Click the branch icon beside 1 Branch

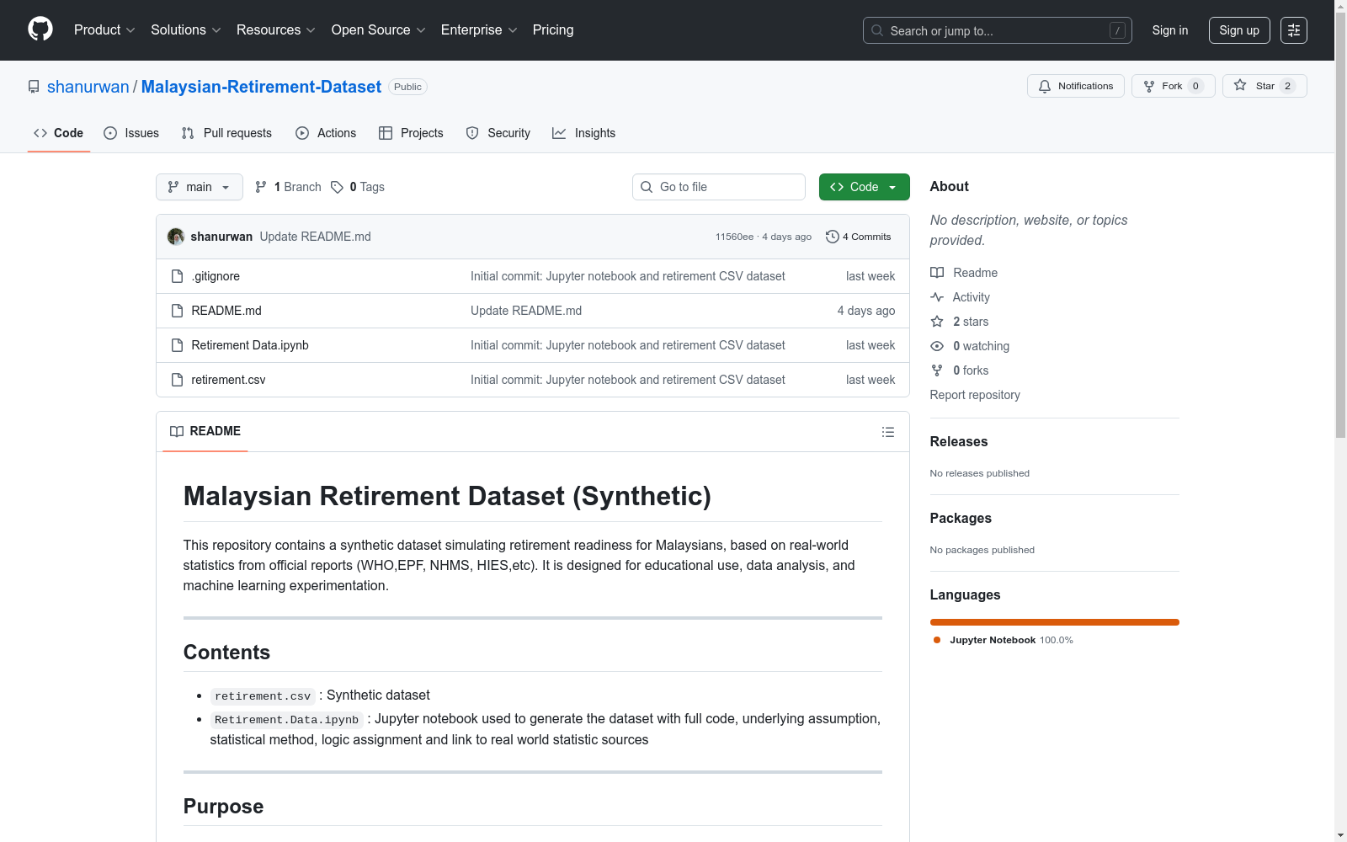(x=261, y=187)
